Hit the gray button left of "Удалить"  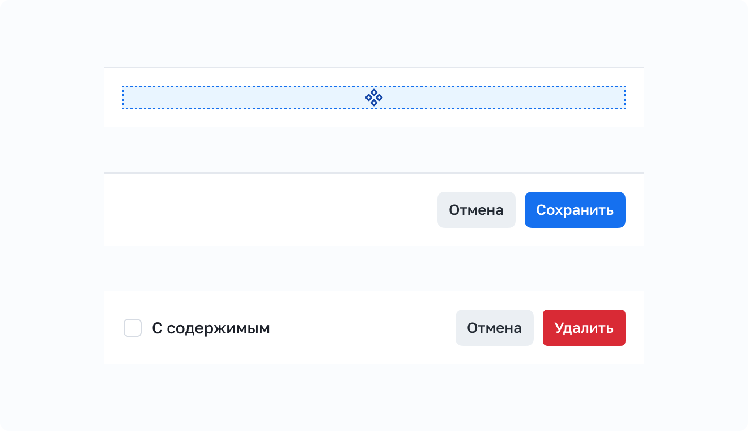coord(494,328)
